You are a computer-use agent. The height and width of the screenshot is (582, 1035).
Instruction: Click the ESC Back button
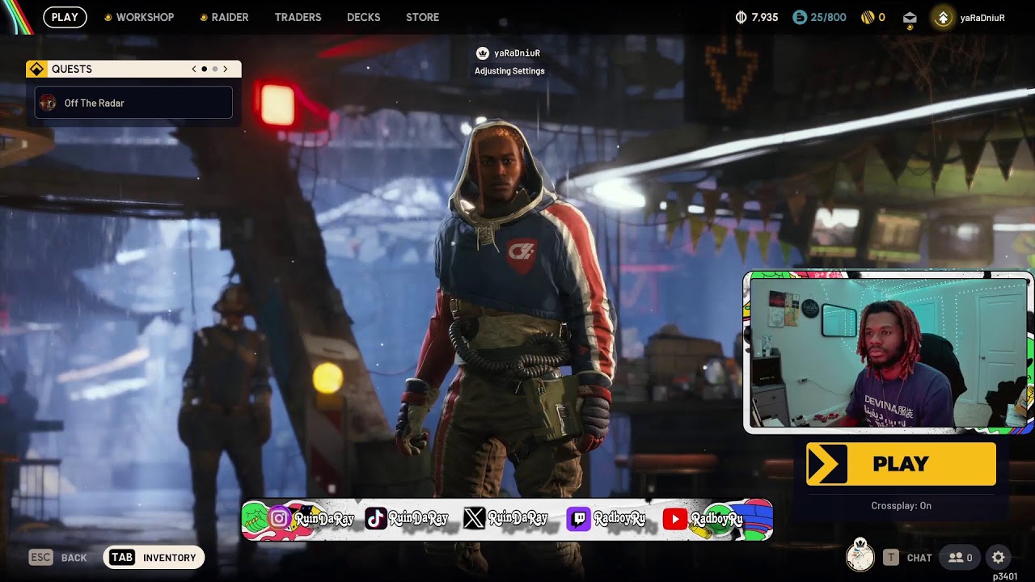pyautogui.click(x=58, y=557)
